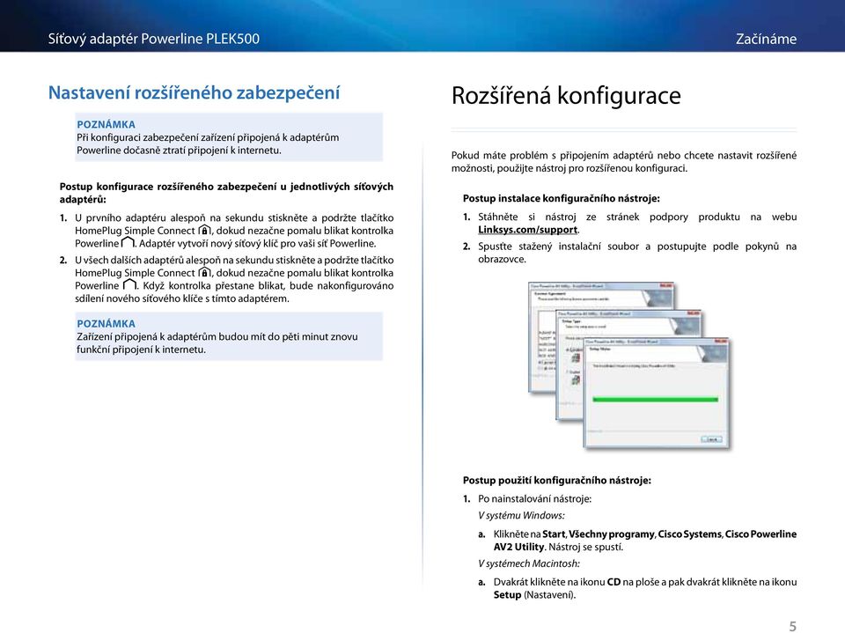
Task: Click the HomePlug Simple Connect icon in step 1
Action: coord(204,231)
